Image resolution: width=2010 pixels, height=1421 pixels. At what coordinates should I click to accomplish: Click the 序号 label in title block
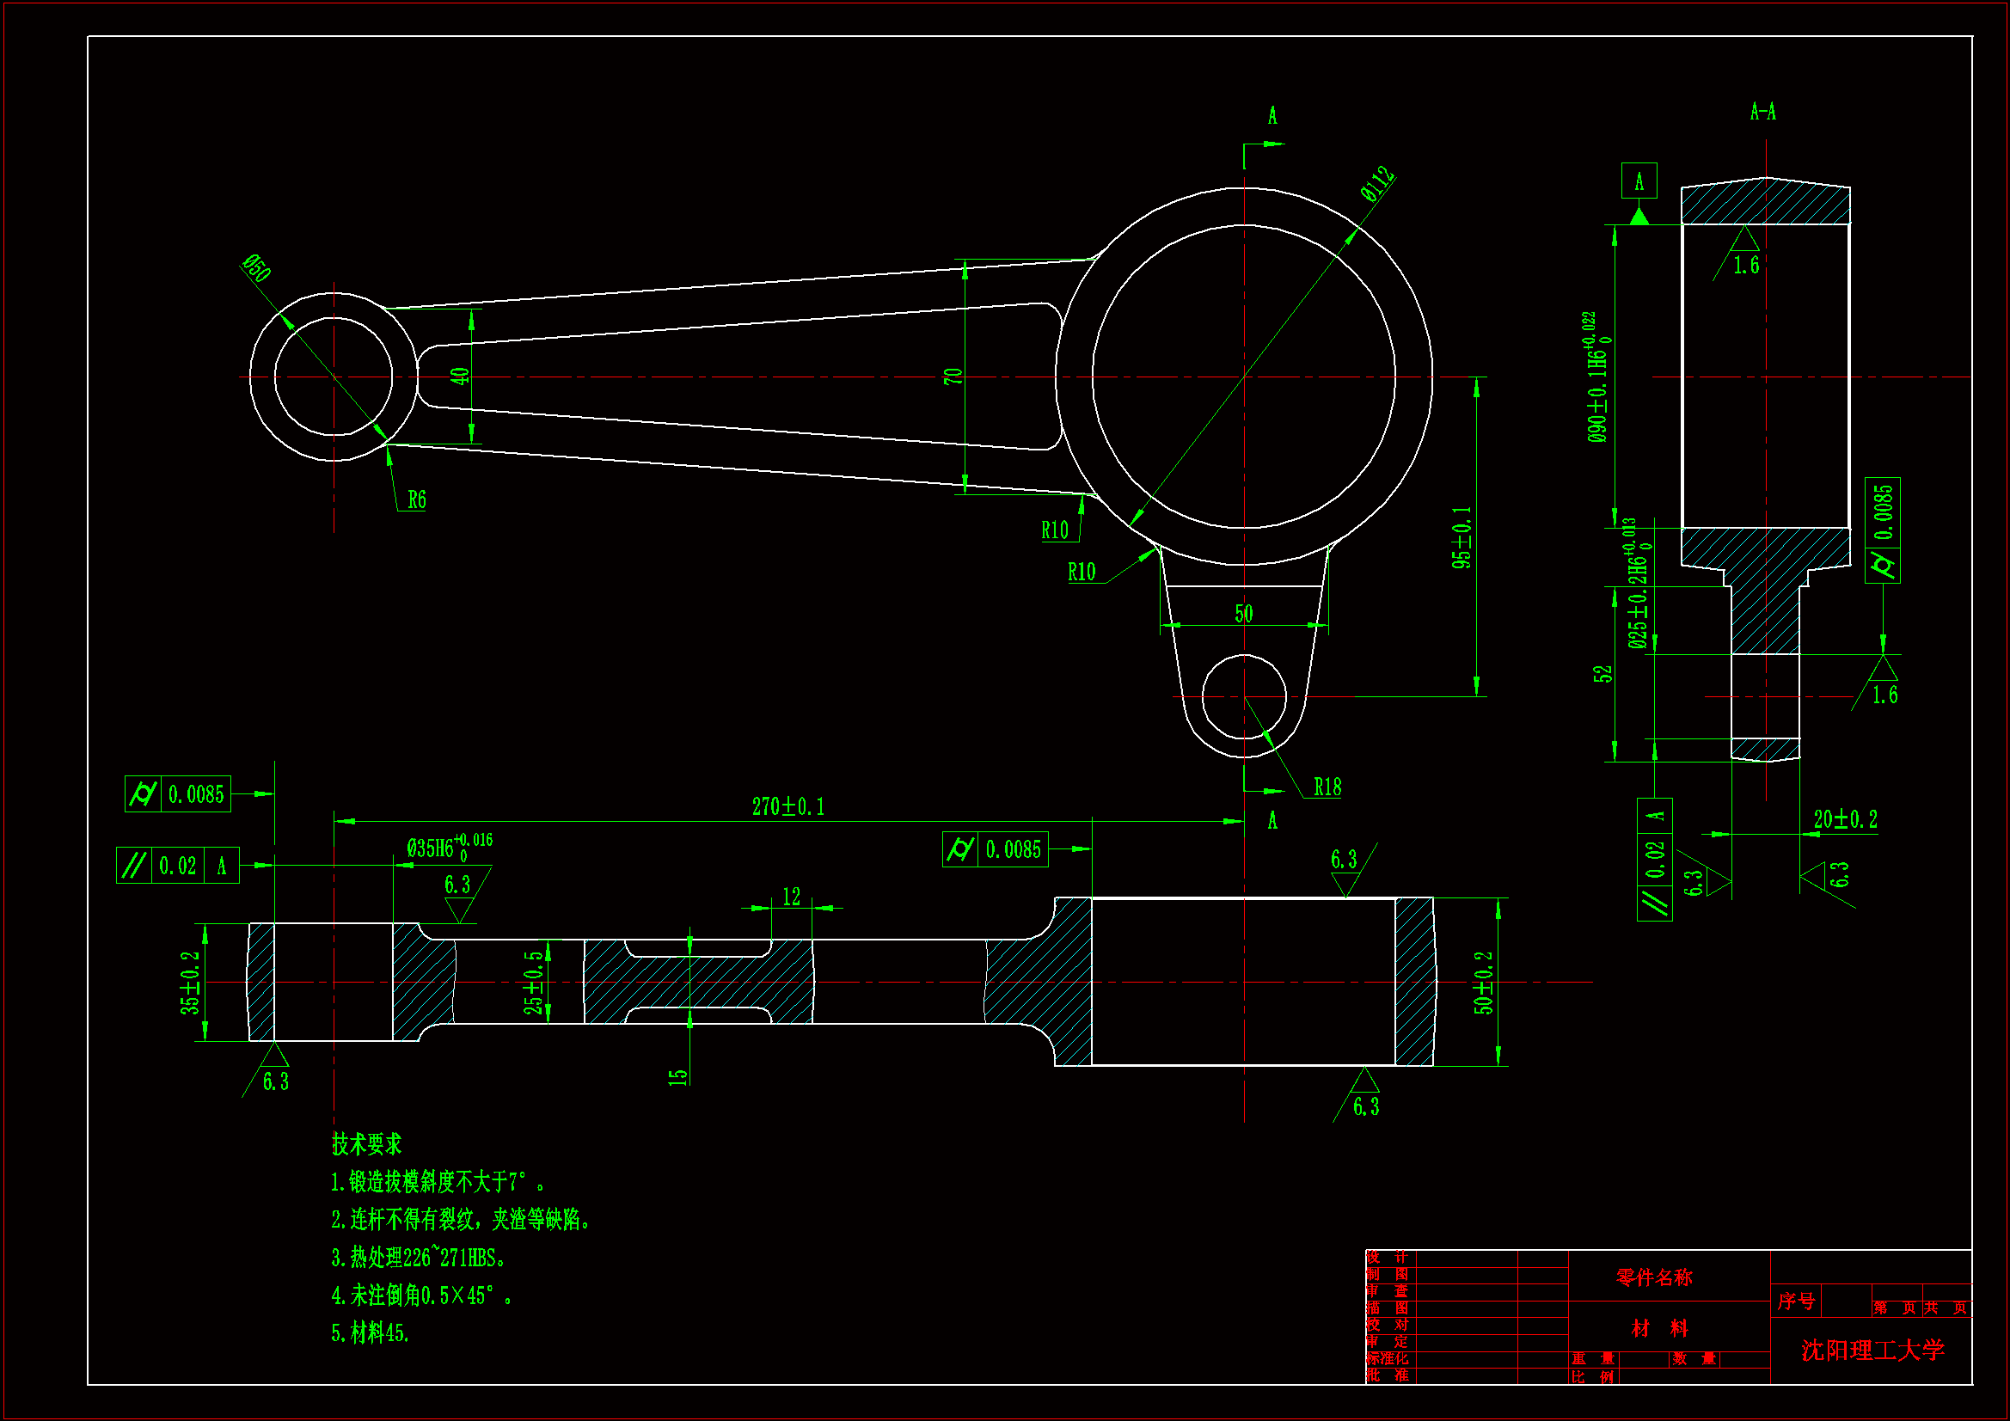(1796, 1301)
